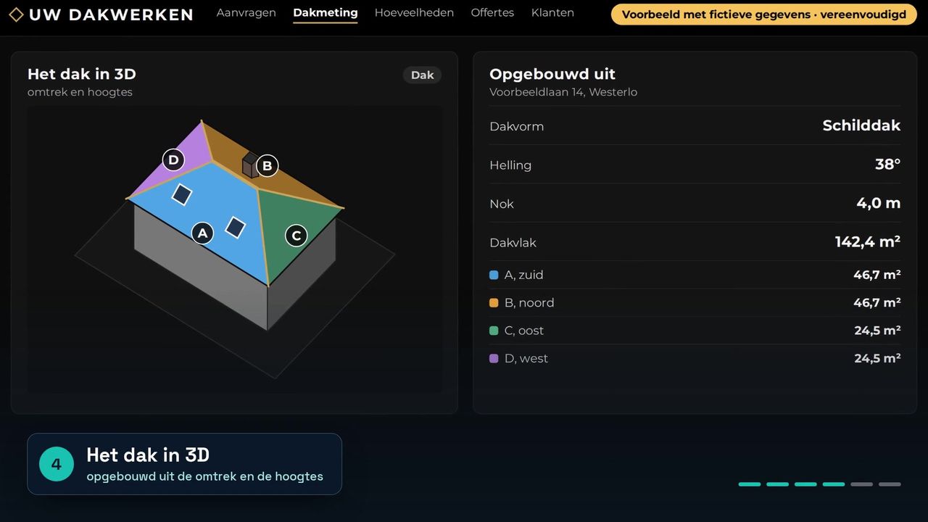Click the 46,7 m² value for B, noord
The width and height of the screenshot is (928, 522).
(x=877, y=302)
